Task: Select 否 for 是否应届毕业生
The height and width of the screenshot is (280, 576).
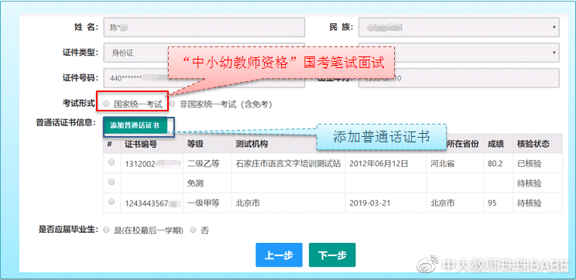Action: tap(193, 230)
